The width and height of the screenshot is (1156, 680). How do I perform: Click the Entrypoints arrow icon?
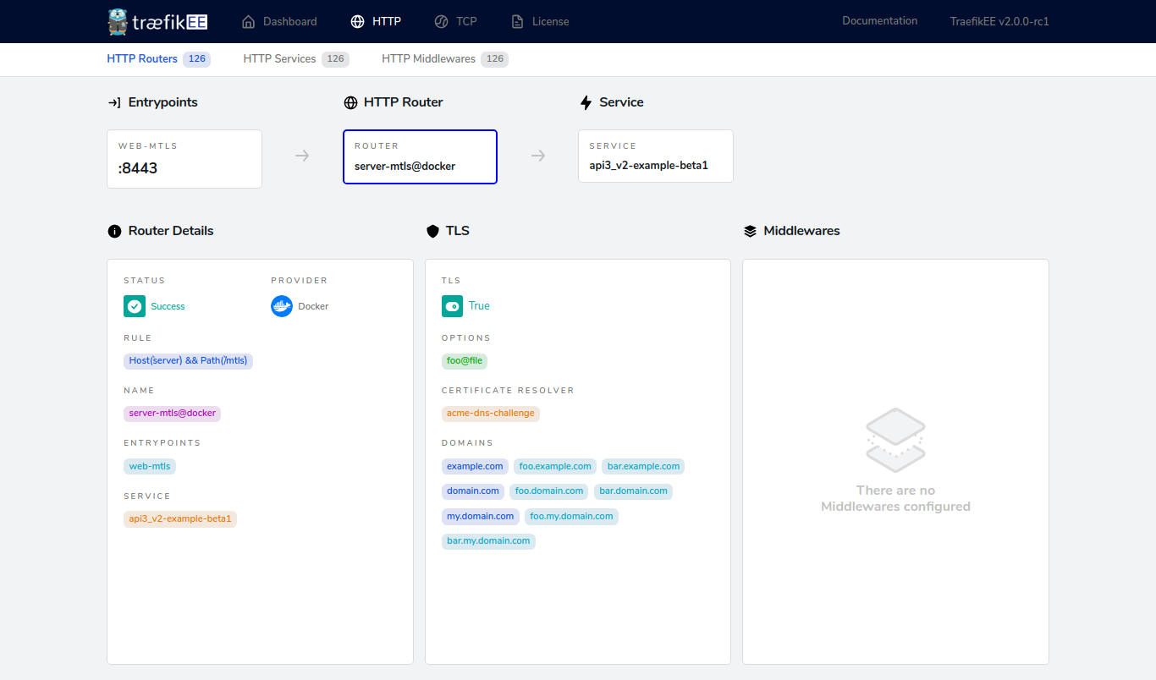114,102
